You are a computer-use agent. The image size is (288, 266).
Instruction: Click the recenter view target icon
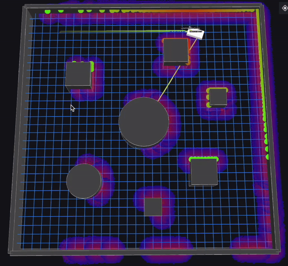[283, 8]
